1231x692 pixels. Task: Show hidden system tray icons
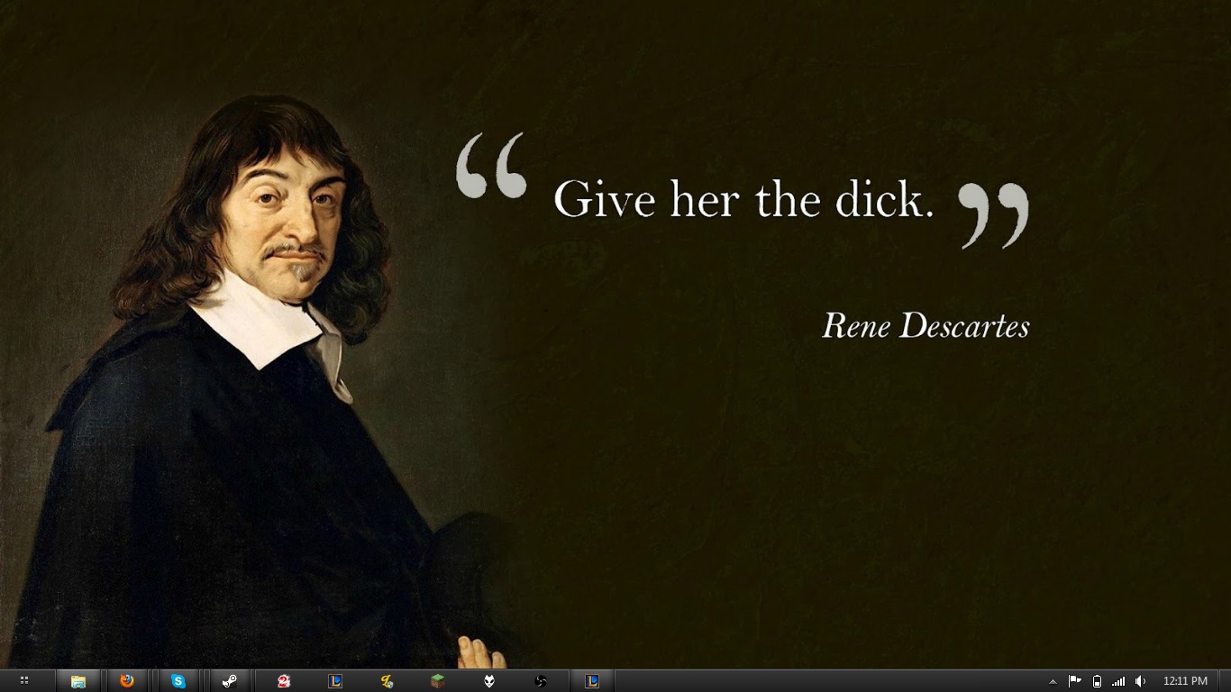click(x=1053, y=681)
